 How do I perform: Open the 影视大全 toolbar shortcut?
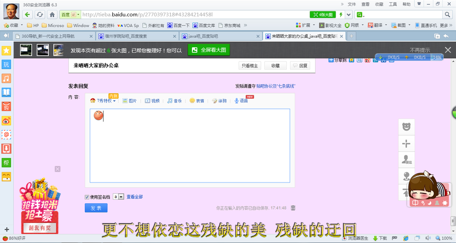[x=330, y=25]
